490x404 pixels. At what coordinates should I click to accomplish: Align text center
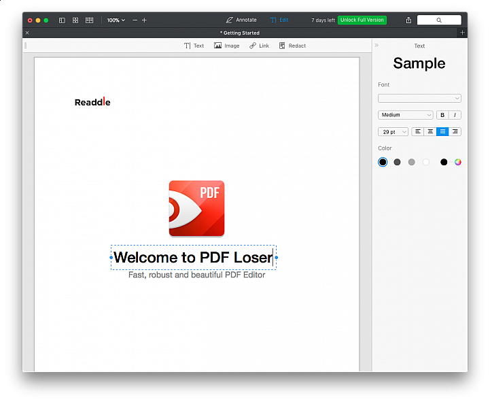click(x=430, y=132)
